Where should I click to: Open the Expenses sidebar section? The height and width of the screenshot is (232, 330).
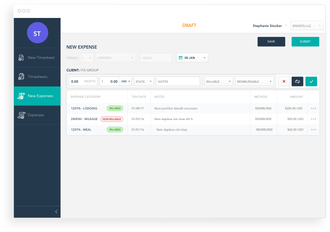tap(37, 115)
